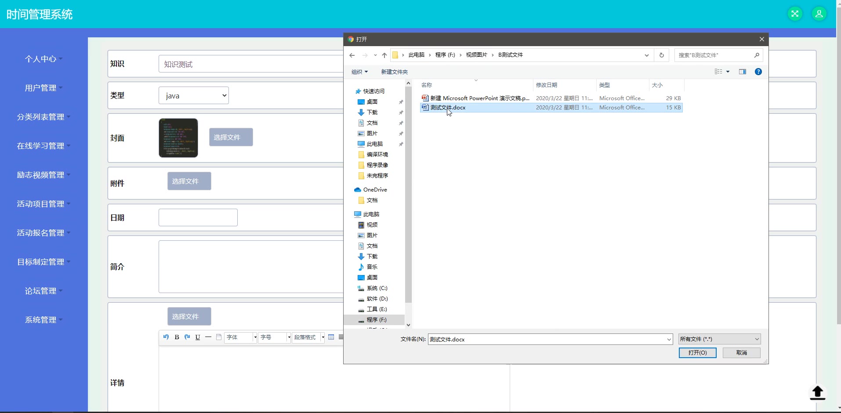Open the user profile icon in header
This screenshot has height=413, width=841.
819,14
